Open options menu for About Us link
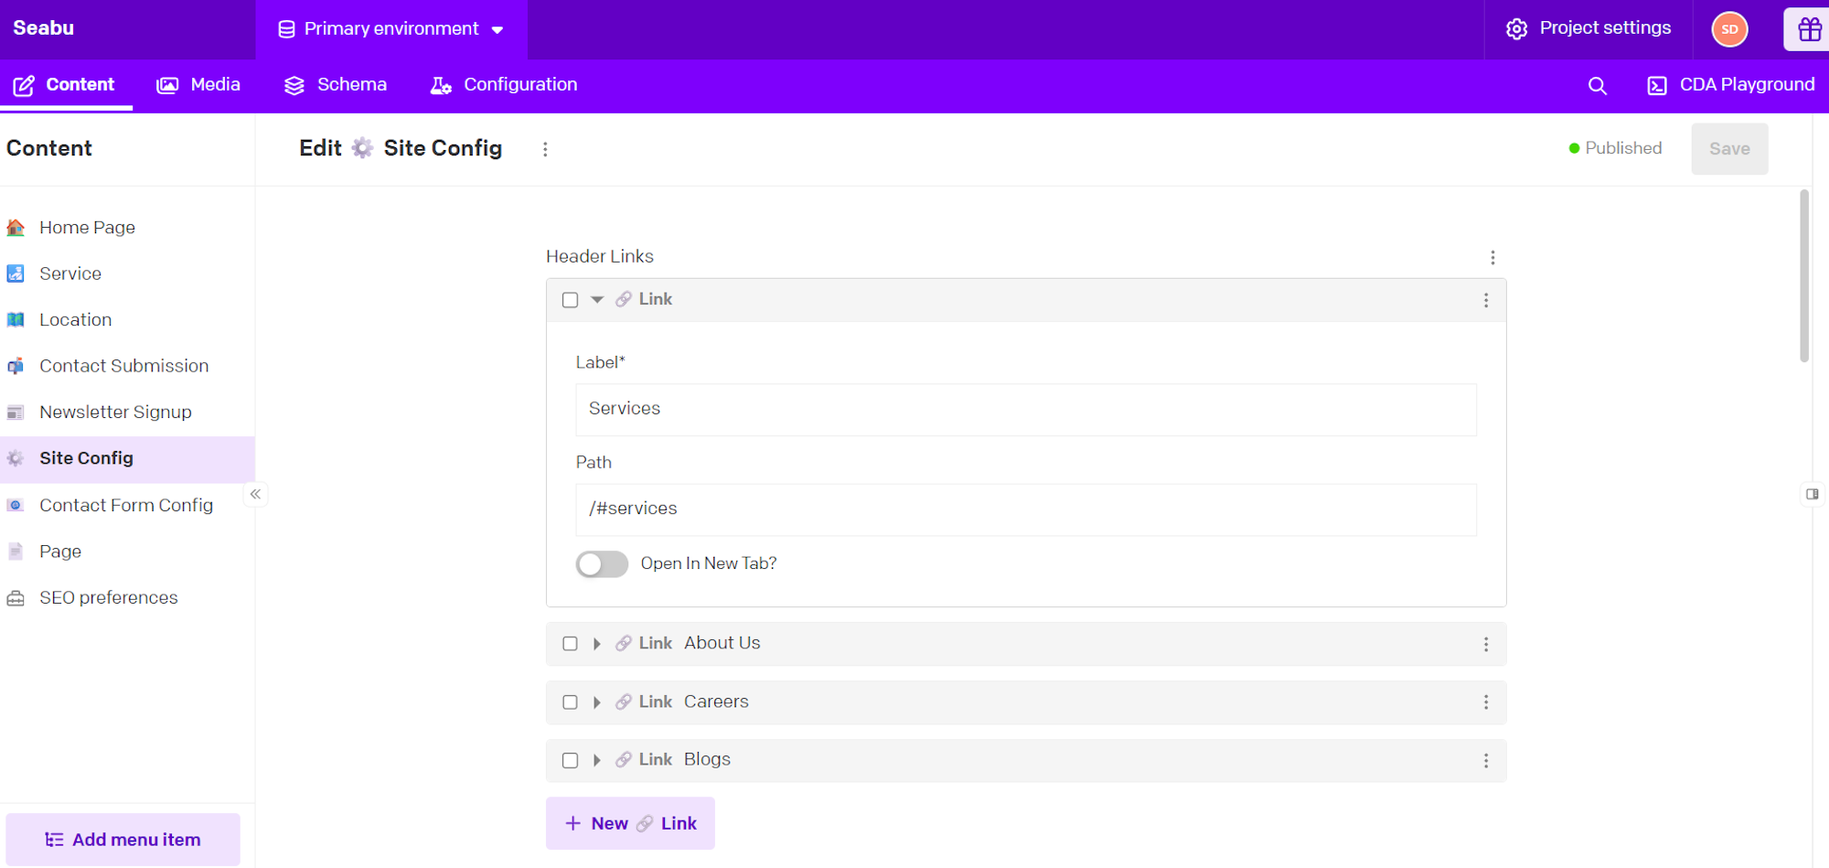 click(1485, 644)
